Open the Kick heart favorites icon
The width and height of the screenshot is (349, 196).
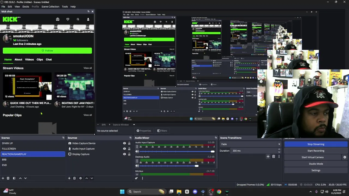[68, 19]
